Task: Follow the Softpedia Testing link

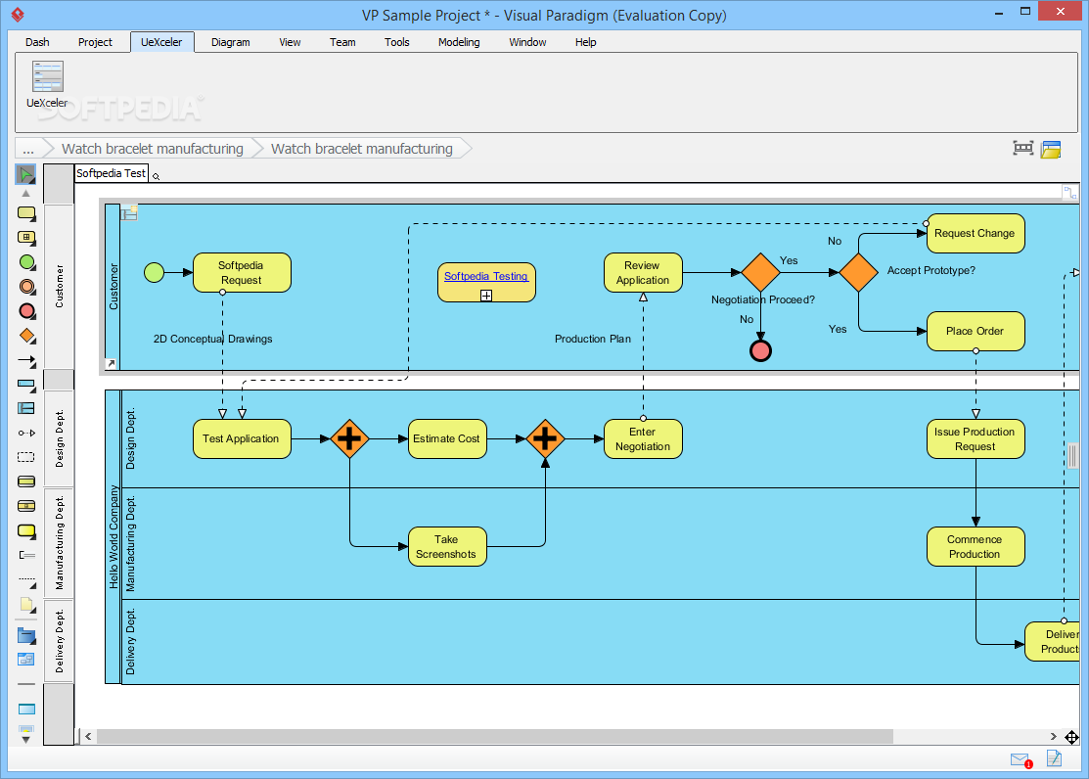Action: (x=486, y=276)
